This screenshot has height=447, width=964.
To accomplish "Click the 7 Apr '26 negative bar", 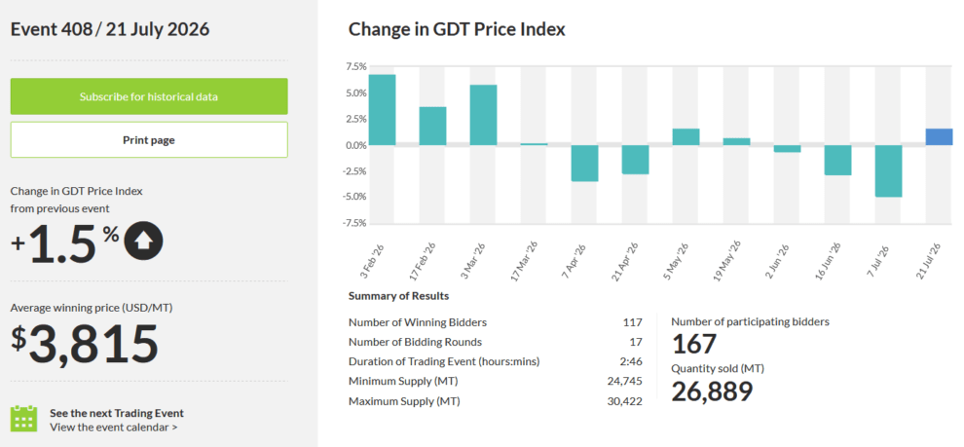I will coord(584,163).
